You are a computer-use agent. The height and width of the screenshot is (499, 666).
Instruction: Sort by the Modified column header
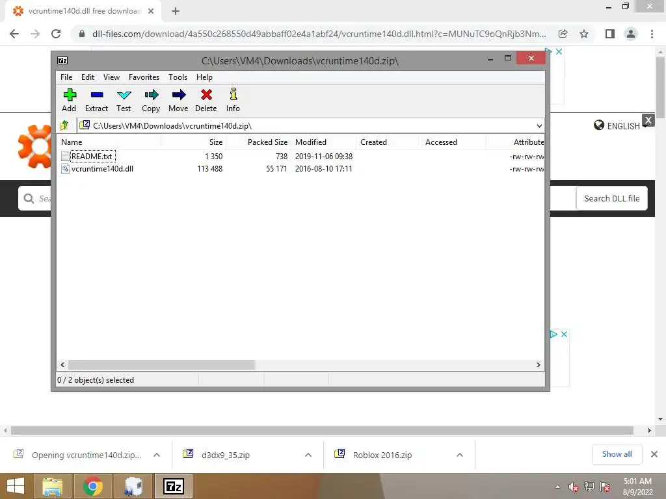click(323, 142)
